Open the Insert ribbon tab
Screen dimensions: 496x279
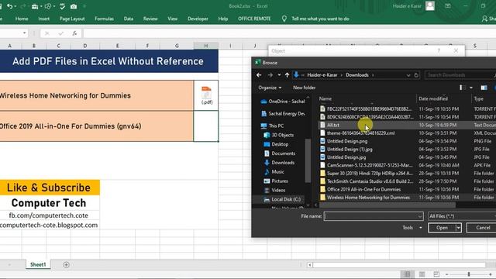[x=43, y=19]
